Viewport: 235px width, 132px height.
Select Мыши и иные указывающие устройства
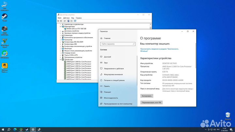[x=78, y=51]
